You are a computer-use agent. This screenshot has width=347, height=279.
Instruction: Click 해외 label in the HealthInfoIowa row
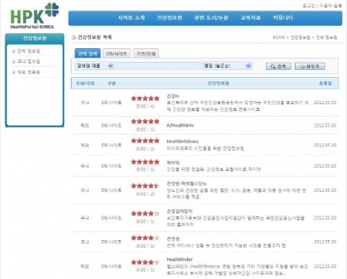pyautogui.click(x=85, y=145)
